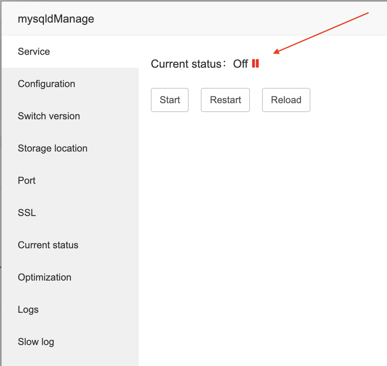Click the mysqldManage window title
The width and height of the screenshot is (387, 366).
click(56, 19)
